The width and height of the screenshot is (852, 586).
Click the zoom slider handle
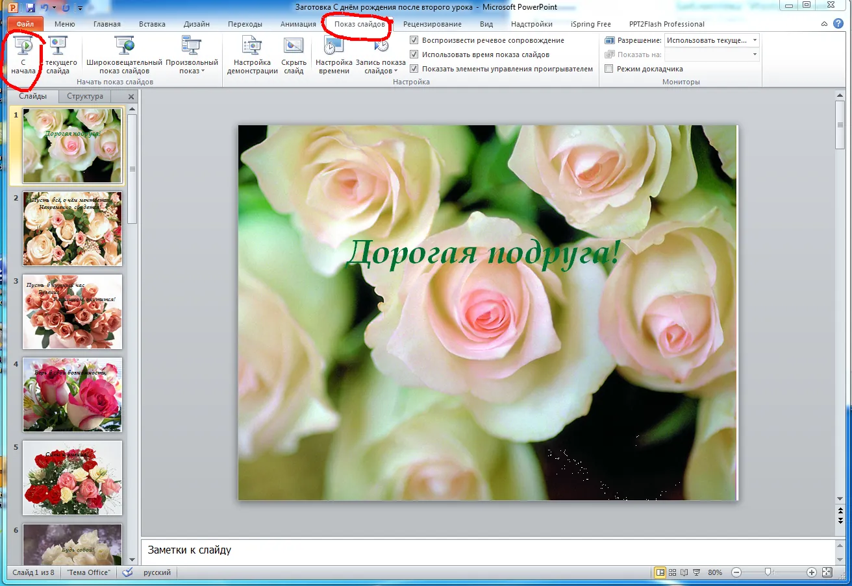point(768,572)
